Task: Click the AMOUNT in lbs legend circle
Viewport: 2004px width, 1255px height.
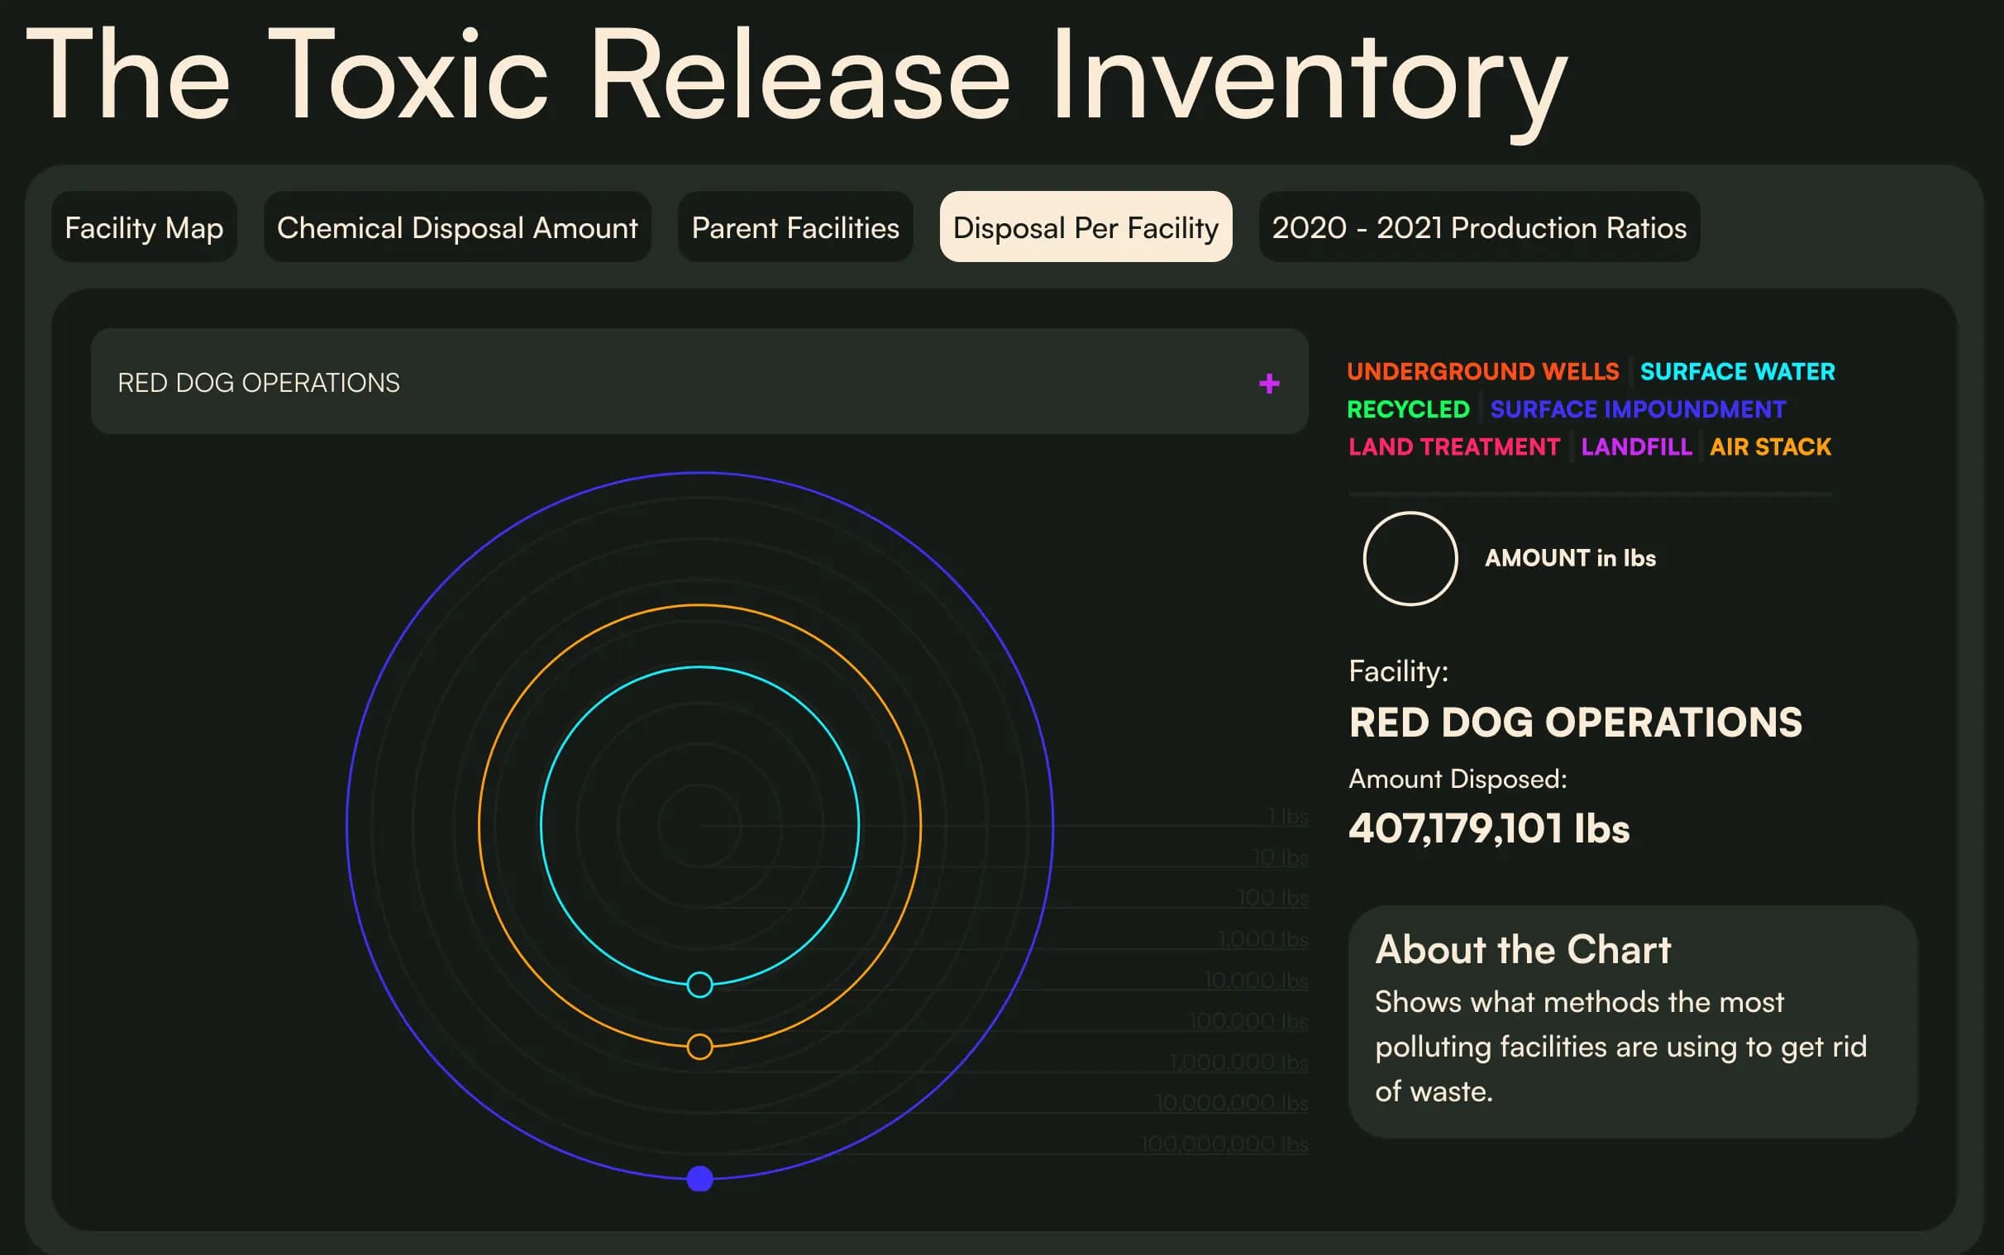Action: (x=1410, y=559)
